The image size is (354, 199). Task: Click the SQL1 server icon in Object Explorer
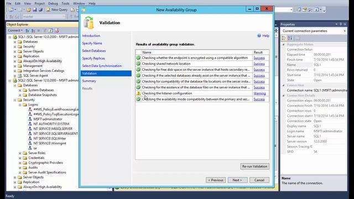click(15, 37)
